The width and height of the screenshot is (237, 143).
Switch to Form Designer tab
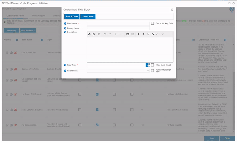39,15
